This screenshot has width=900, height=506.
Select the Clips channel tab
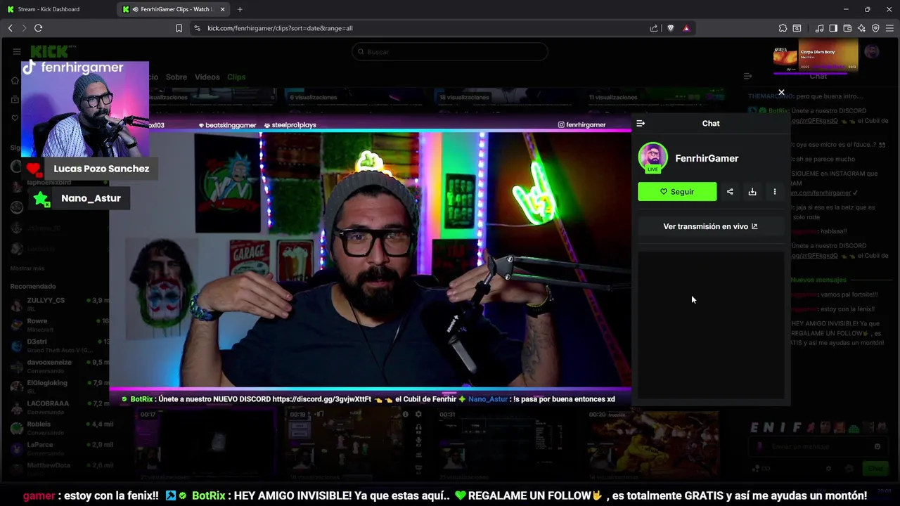[236, 77]
